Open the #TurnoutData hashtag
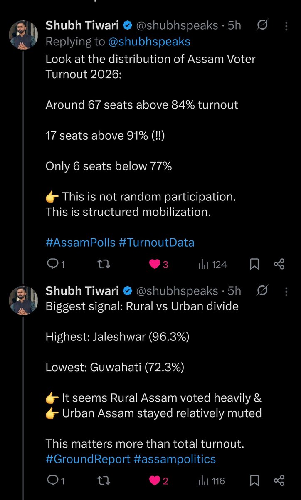301x500 pixels. [156, 242]
